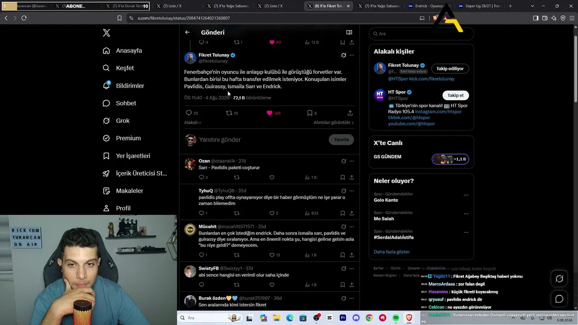The width and height of the screenshot is (578, 325).
Task: Click the Yanıtla reply button
Action: [341, 139]
